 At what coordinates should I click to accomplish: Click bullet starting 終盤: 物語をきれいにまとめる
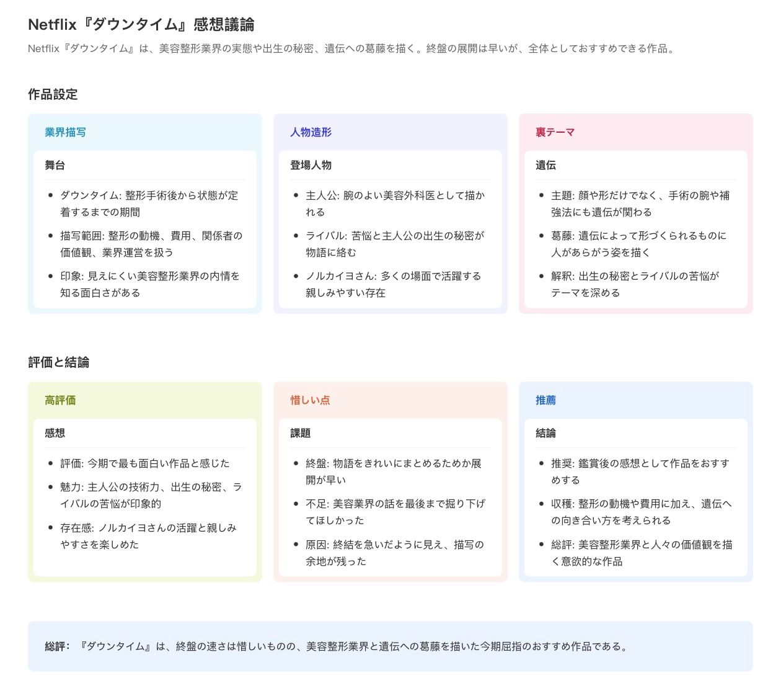pyautogui.click(x=394, y=471)
